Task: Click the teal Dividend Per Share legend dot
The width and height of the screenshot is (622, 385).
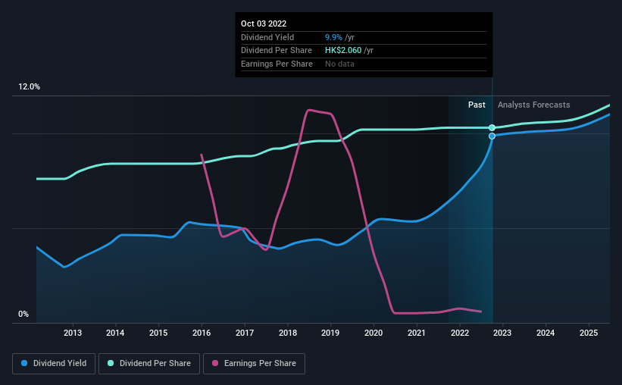Action: [111, 363]
